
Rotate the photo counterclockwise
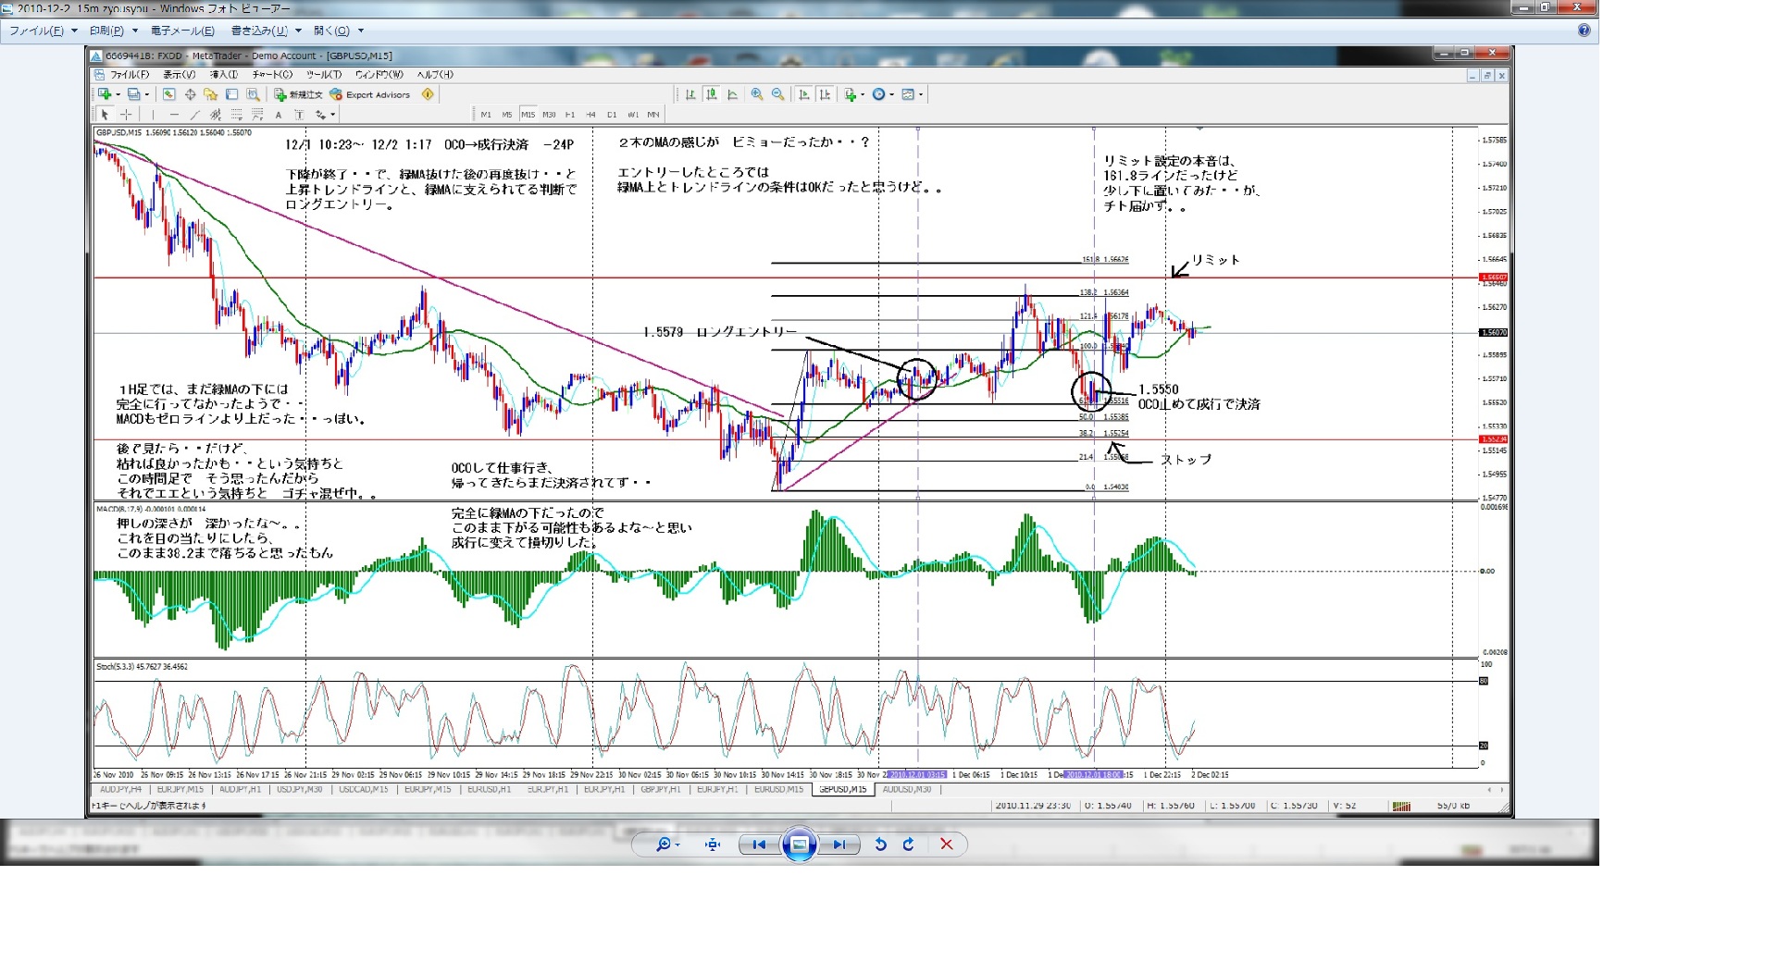coord(880,845)
